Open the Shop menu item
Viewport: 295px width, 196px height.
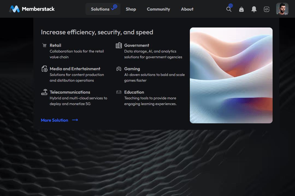(x=131, y=9)
